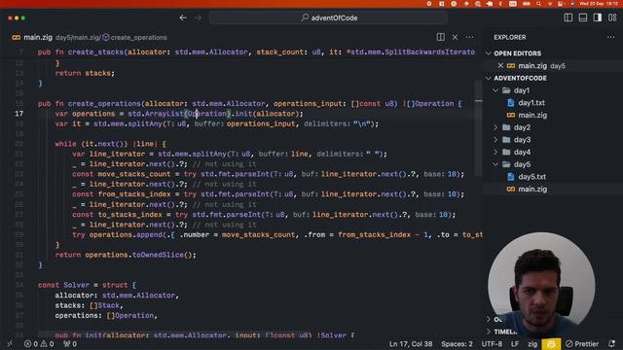Click the yellow status bar icon beside zig

(x=551, y=344)
